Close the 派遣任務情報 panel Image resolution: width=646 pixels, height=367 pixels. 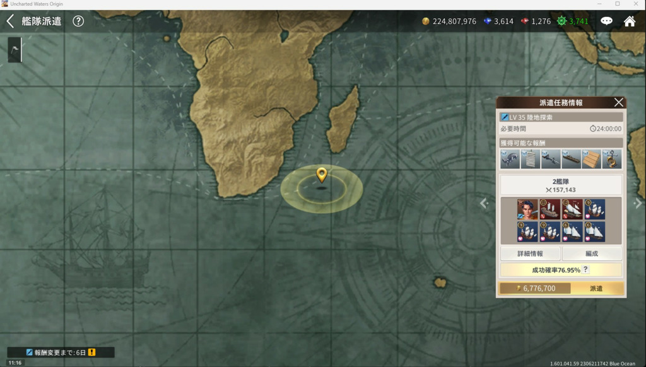(x=618, y=103)
